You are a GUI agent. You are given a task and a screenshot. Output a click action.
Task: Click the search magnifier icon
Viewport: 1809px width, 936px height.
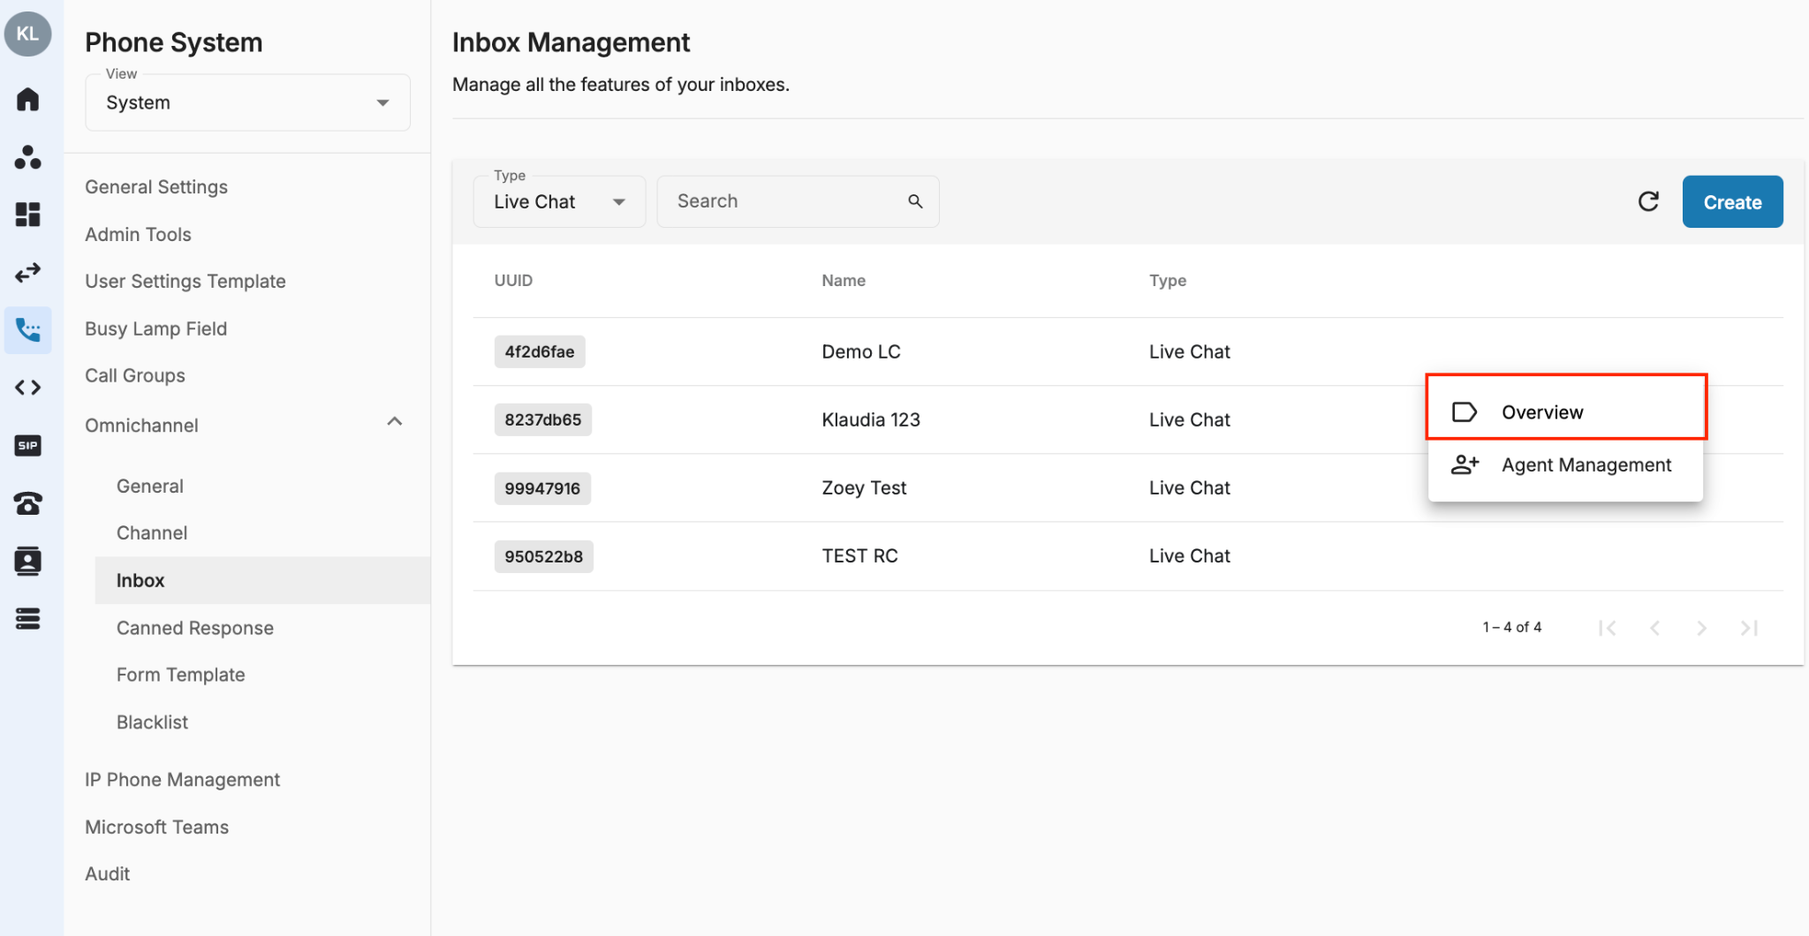point(915,201)
